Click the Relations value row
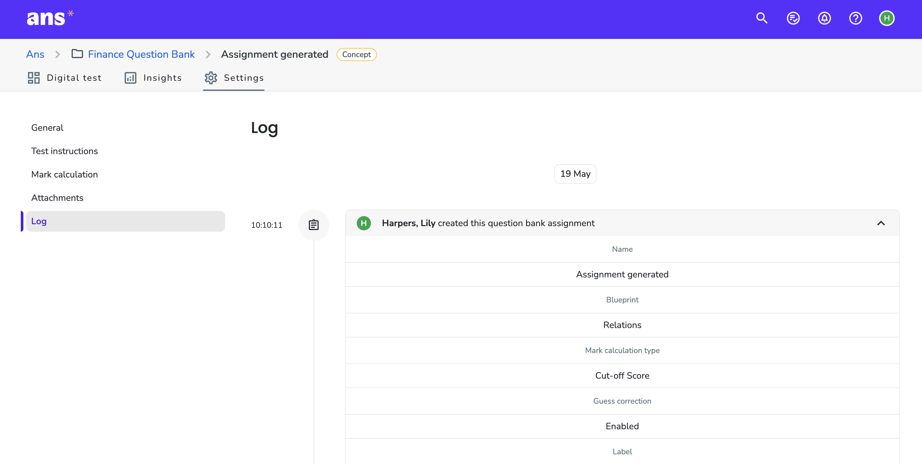The image size is (922, 464). [x=622, y=325]
